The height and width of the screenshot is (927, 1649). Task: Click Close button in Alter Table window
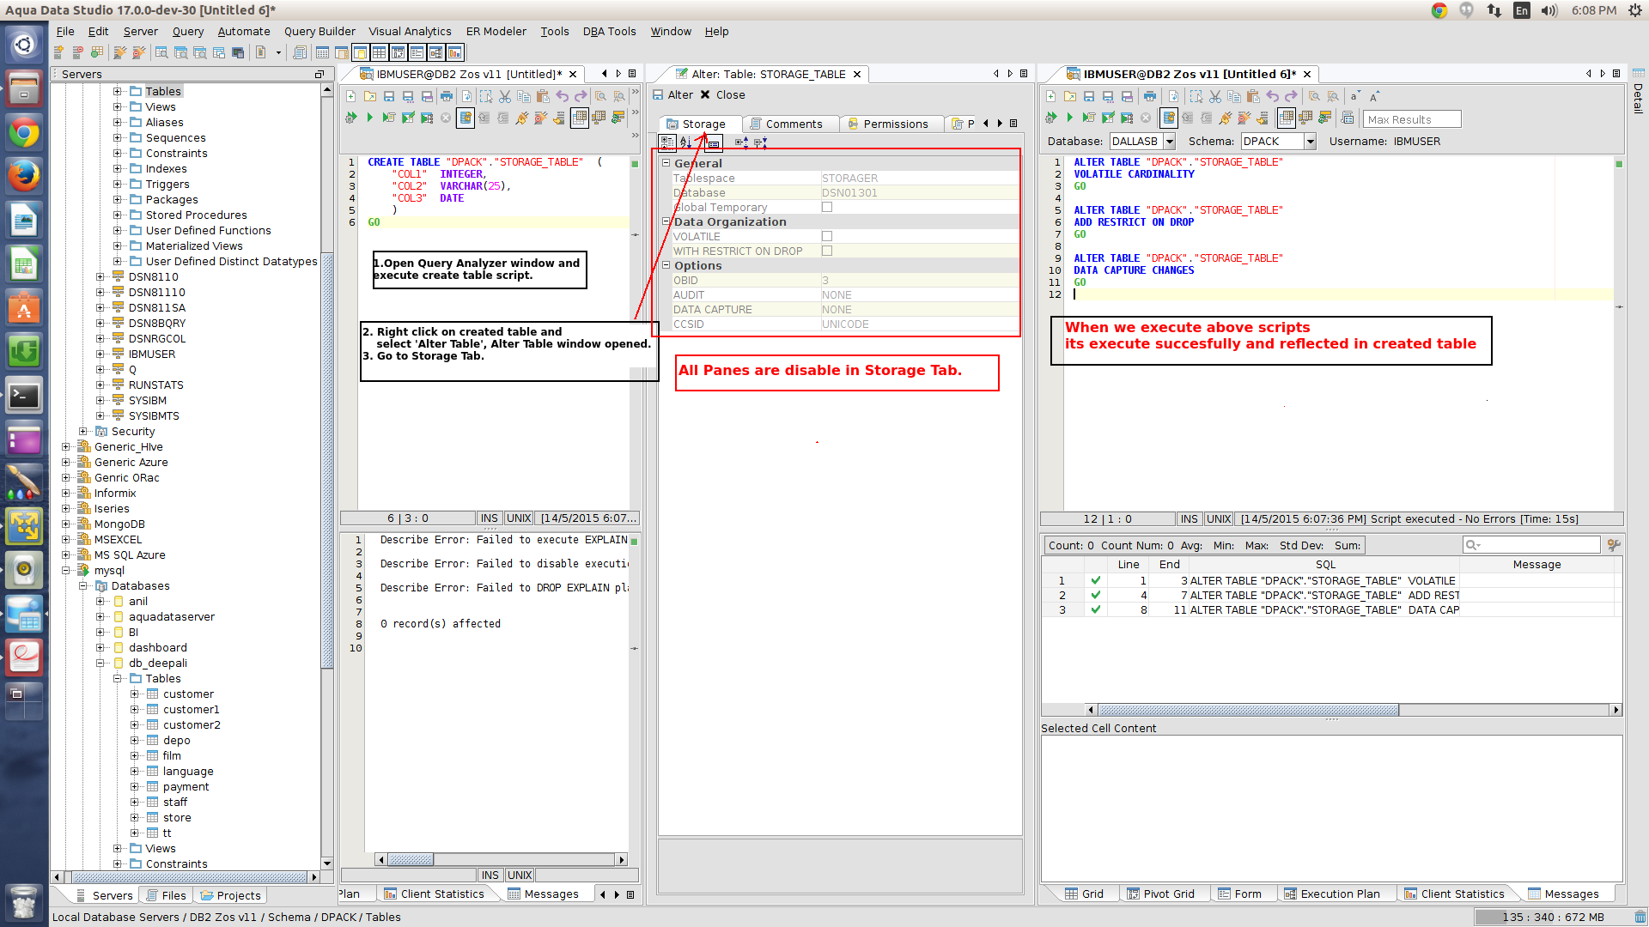(722, 94)
